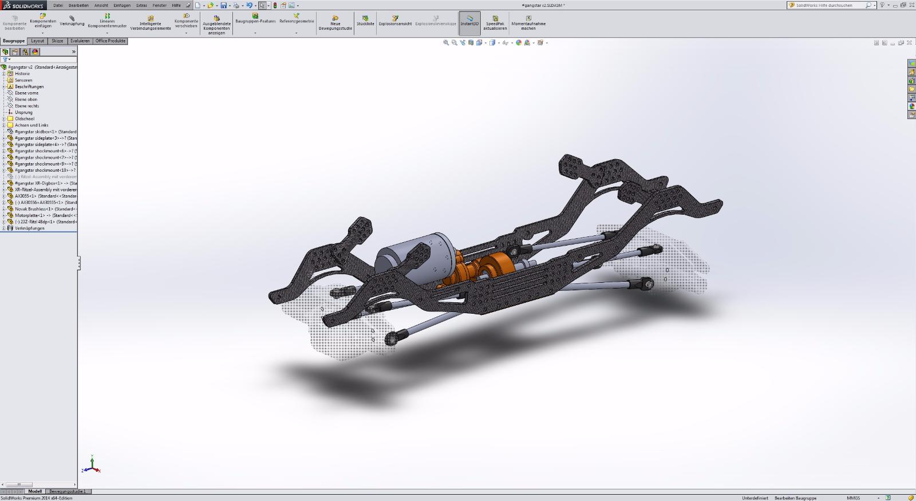Click Zoom to area magnifier icon
The width and height of the screenshot is (916, 501).
(455, 42)
